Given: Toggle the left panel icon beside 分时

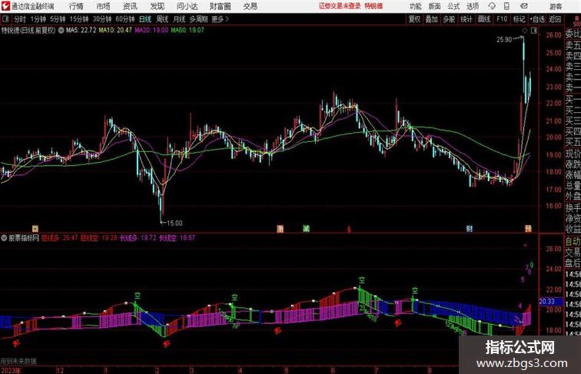Looking at the screenshot, I should (x=5, y=19).
